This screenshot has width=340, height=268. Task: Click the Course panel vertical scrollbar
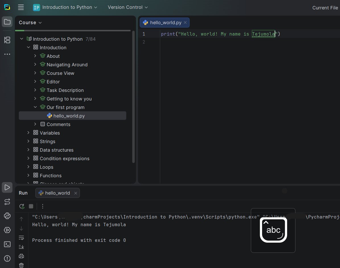[x=133, y=97]
